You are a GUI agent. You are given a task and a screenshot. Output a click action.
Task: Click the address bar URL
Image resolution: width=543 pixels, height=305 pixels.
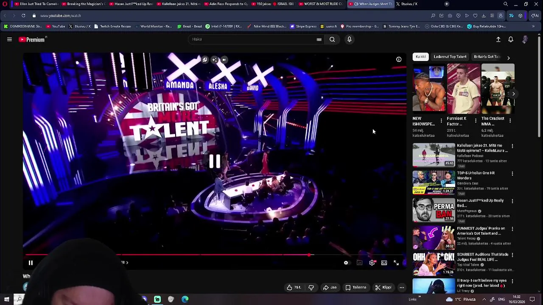(x=61, y=16)
